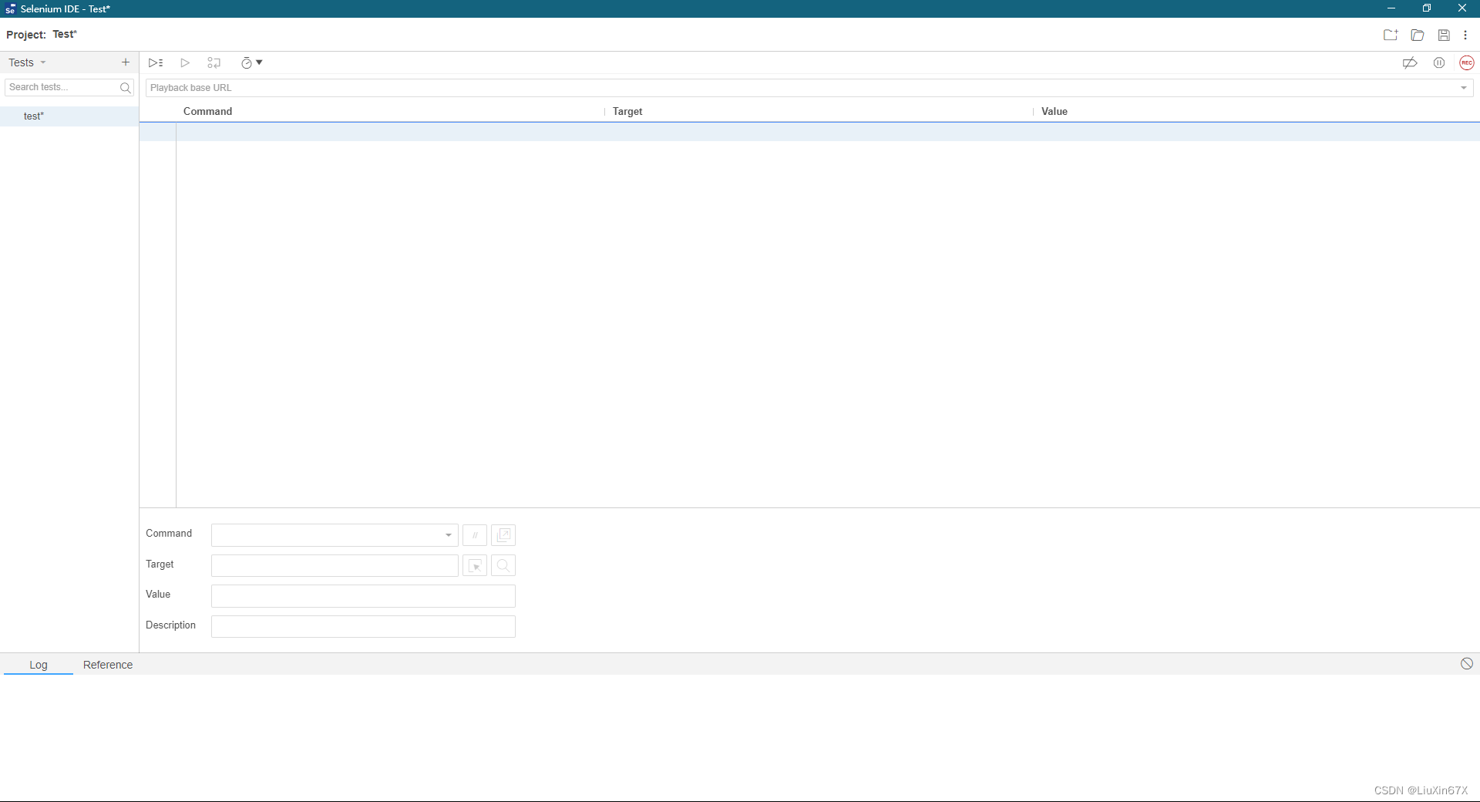Switch to the Log tab
Image resolution: width=1480 pixels, height=802 pixels.
tap(39, 665)
